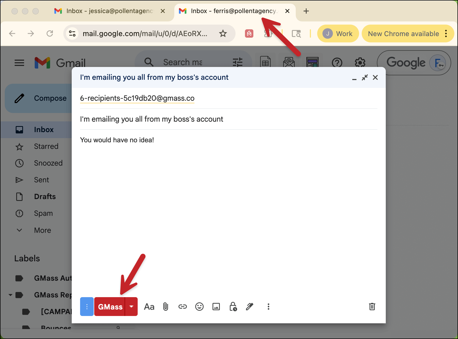Click the blue send options button
The width and height of the screenshot is (458, 339).
[x=87, y=307]
